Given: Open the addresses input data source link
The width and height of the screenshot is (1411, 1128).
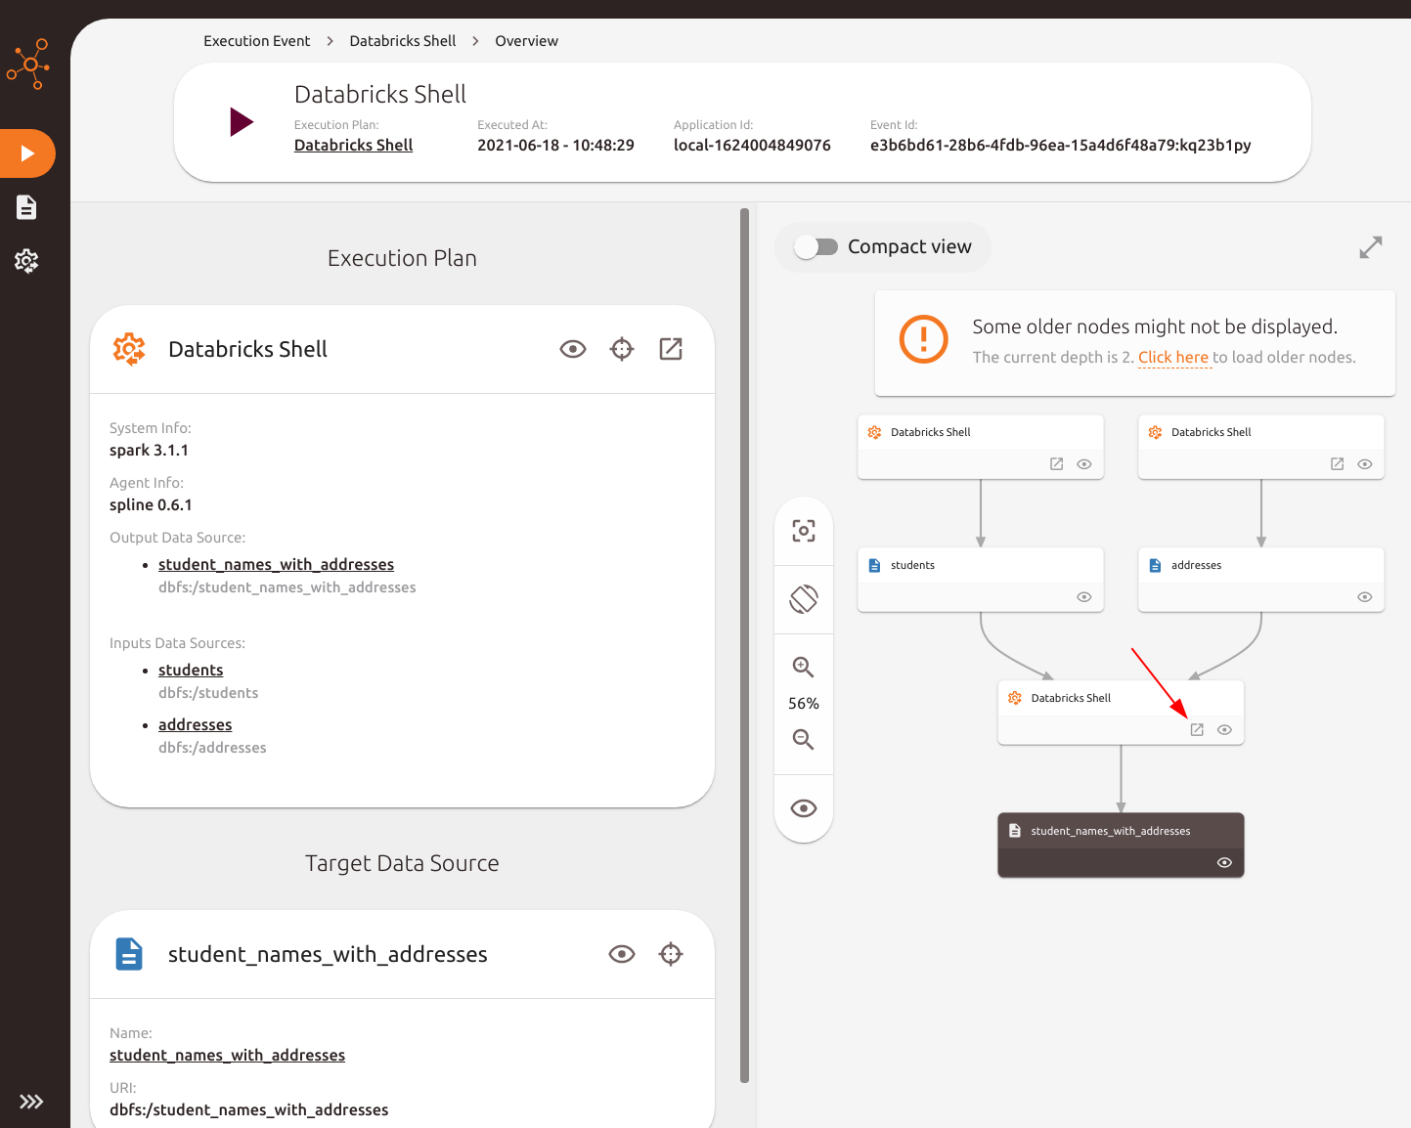Looking at the screenshot, I should [x=195, y=724].
